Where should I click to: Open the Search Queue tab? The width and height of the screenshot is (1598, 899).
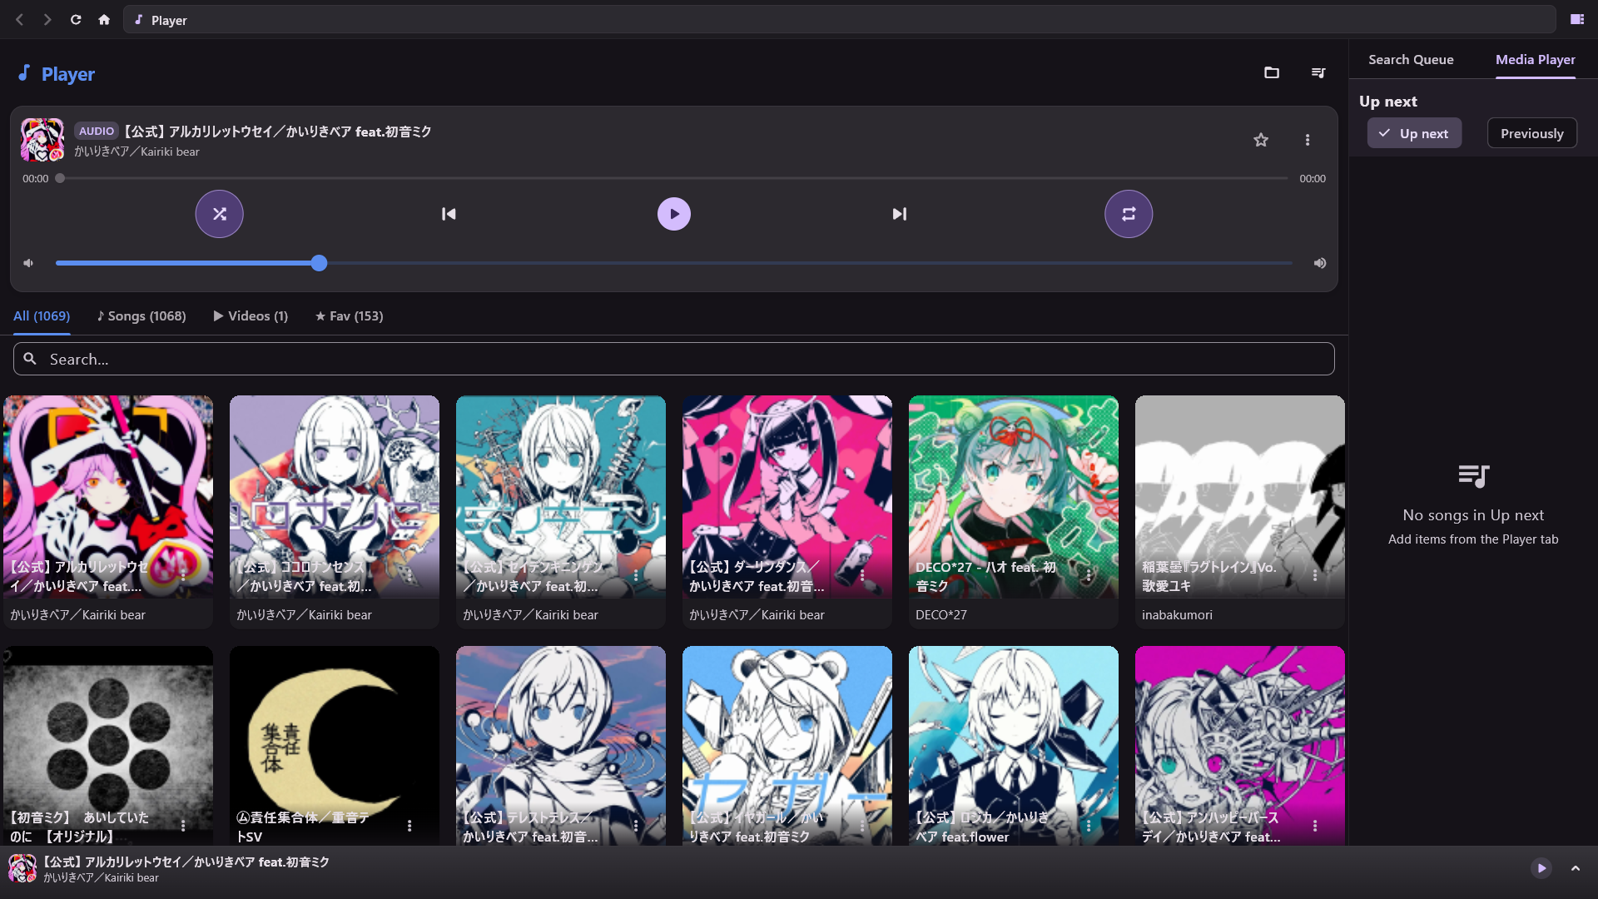(1411, 60)
